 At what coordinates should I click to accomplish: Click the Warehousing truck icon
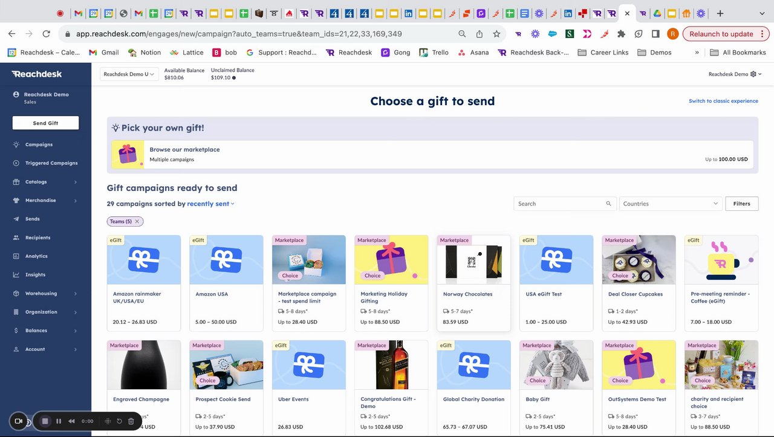pos(16,294)
